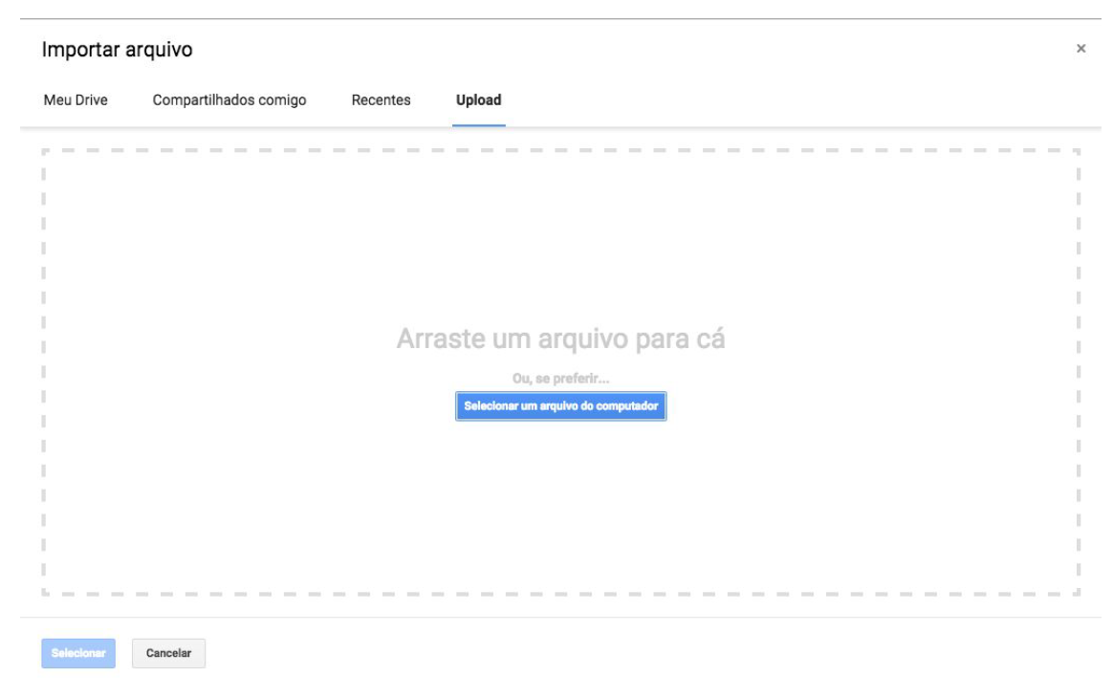Click blank tab bar space right of Upload

pyautogui.click(x=765, y=100)
